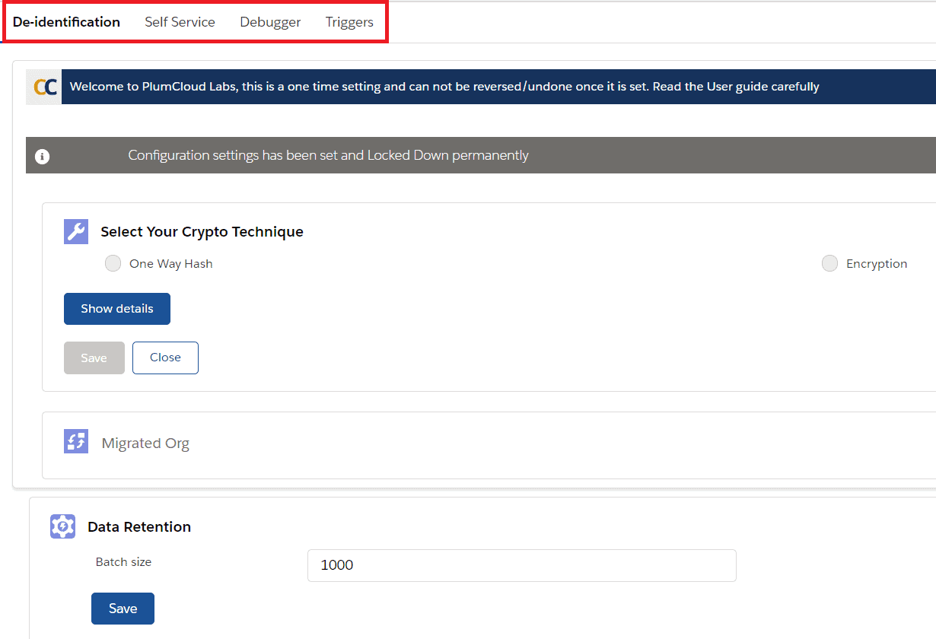Select the Encryption radio button
Viewport: 936px width, 639px height.
coord(829,263)
